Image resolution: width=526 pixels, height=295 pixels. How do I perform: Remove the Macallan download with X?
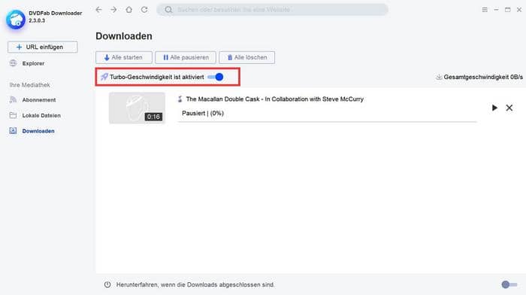[x=509, y=108]
